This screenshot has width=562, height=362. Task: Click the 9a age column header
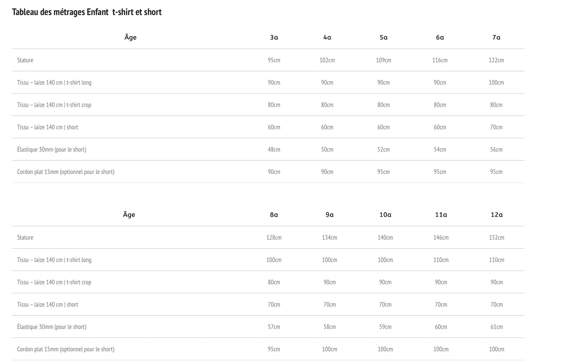tap(329, 214)
